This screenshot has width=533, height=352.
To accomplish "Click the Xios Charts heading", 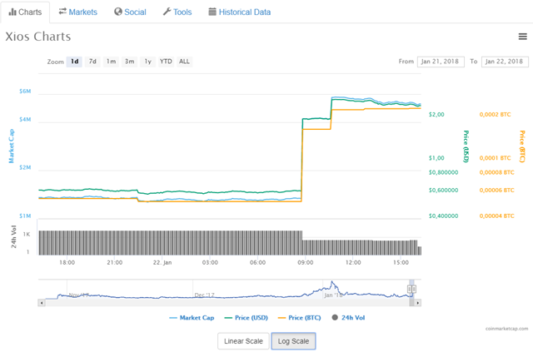I will [x=38, y=37].
